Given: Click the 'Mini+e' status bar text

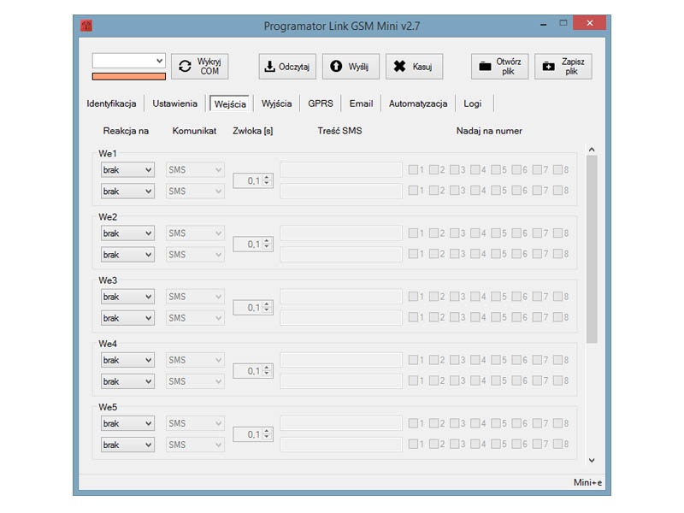Looking at the screenshot, I should point(587,482).
